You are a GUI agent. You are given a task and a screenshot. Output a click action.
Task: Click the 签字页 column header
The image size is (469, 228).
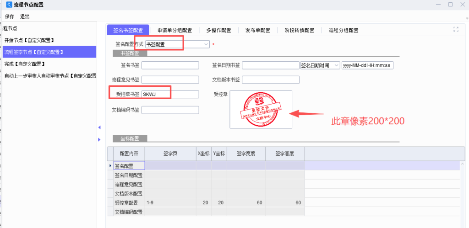click(x=170, y=154)
